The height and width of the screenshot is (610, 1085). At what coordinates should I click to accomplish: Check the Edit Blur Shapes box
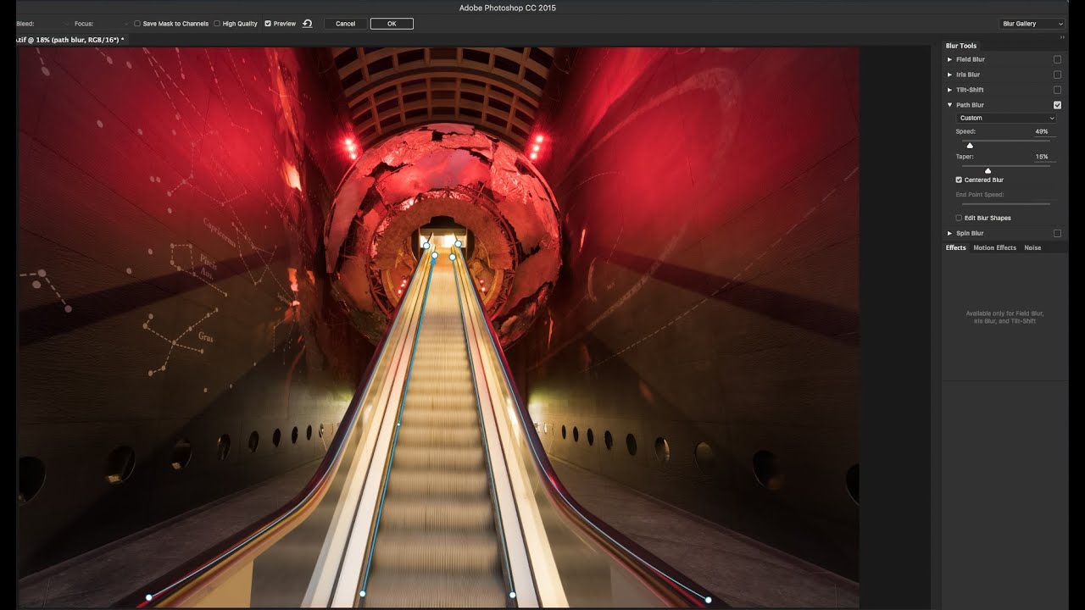(x=959, y=218)
